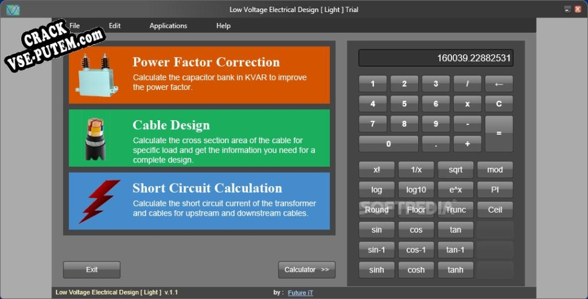588x299 pixels.
Task: Click the Exit button
Action: pos(91,270)
